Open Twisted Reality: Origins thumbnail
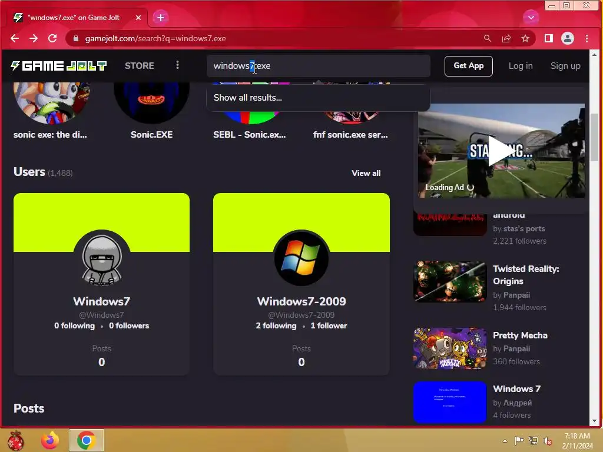 coord(450,282)
